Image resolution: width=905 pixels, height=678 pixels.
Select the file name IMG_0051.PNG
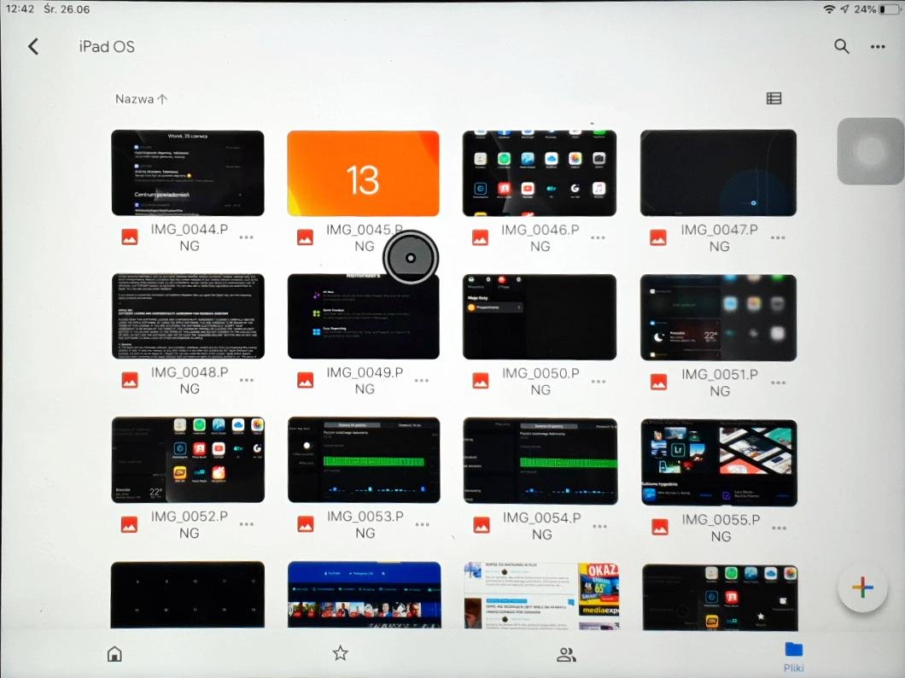point(720,383)
